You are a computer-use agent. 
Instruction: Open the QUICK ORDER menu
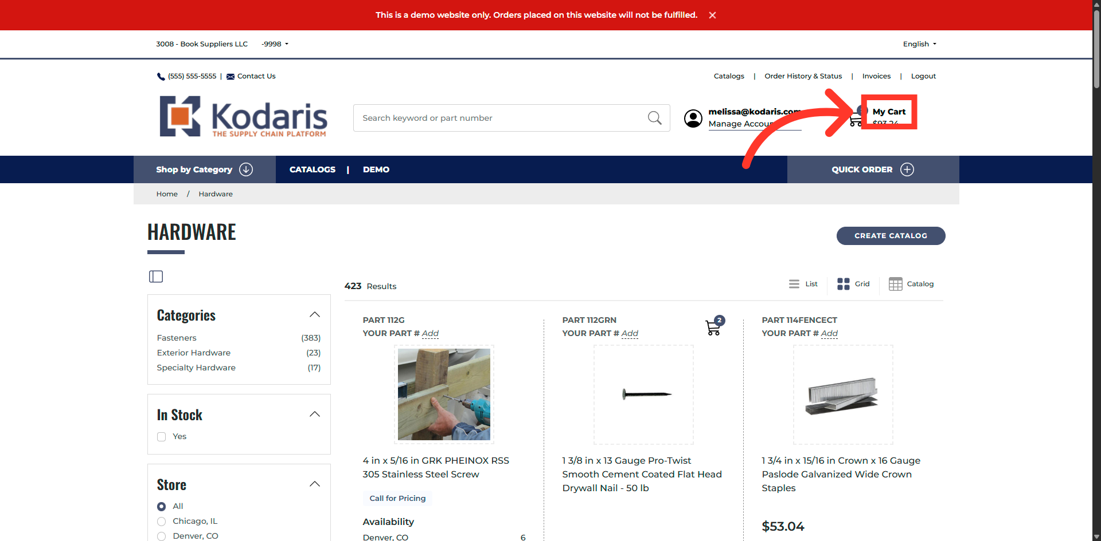[873, 169]
